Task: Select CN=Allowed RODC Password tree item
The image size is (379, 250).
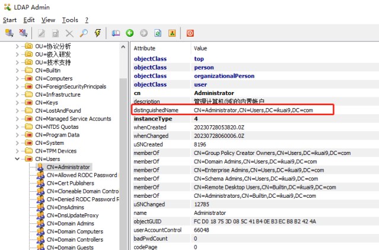Action: click(82, 175)
